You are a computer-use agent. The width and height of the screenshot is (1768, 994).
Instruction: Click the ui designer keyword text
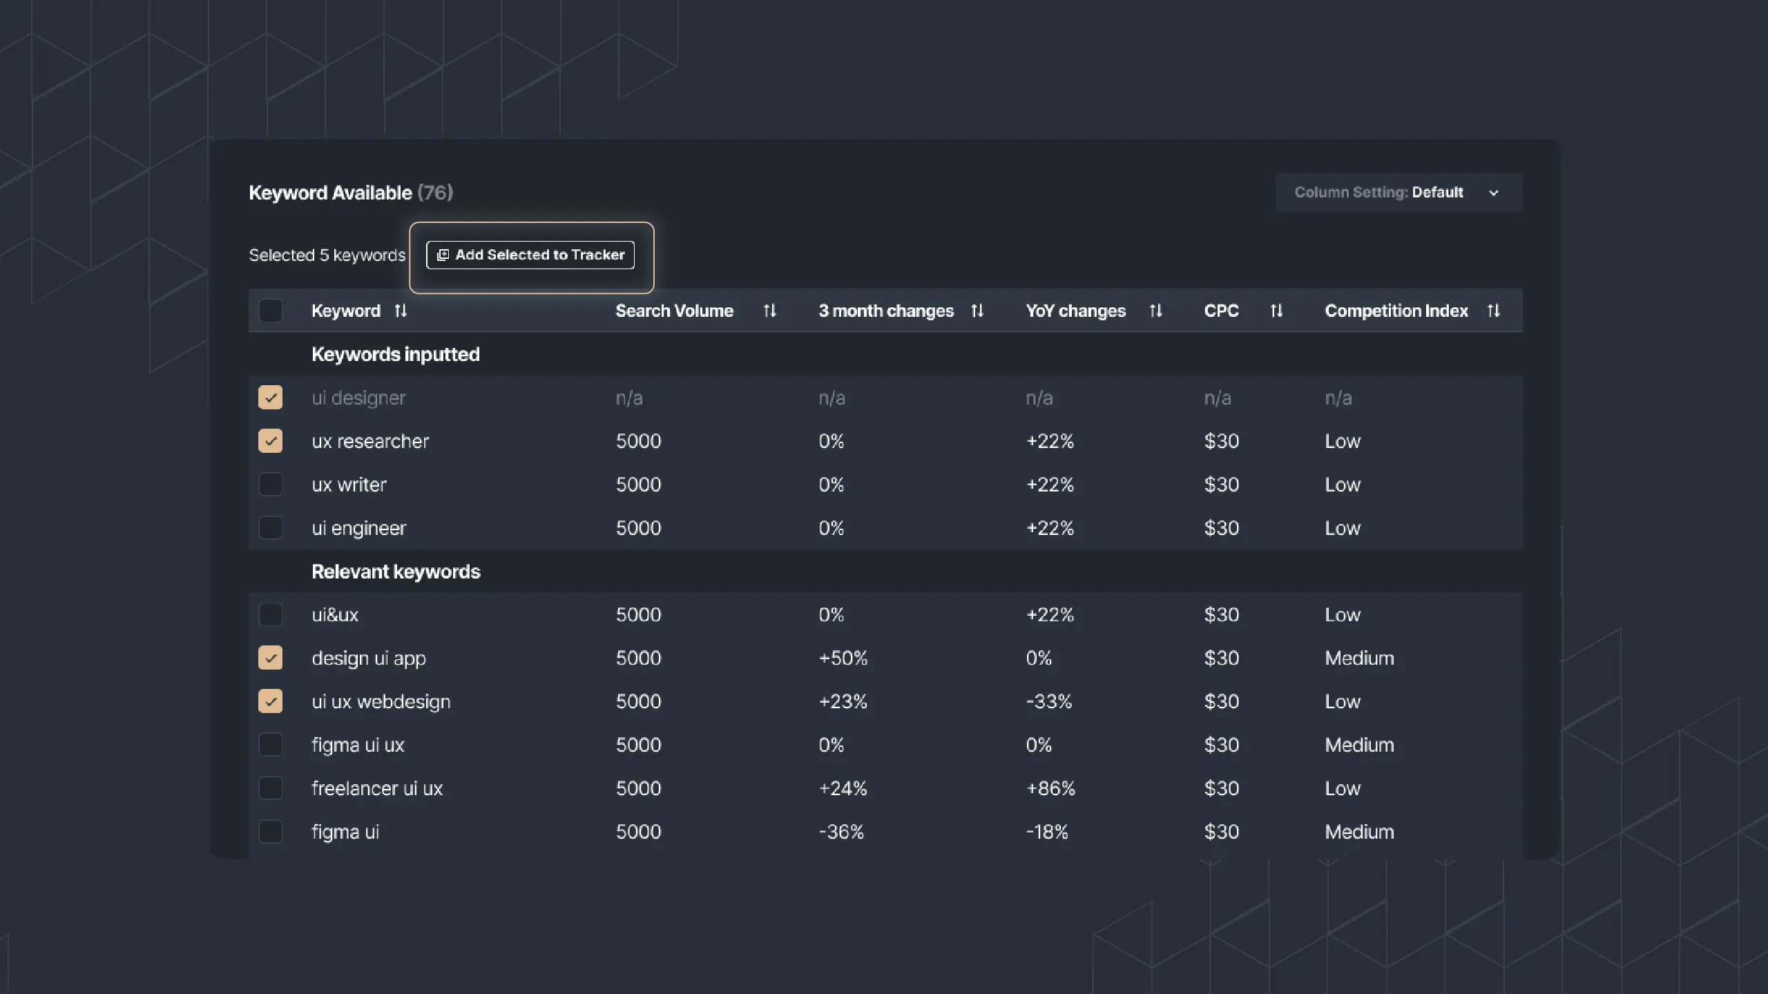[x=358, y=398]
